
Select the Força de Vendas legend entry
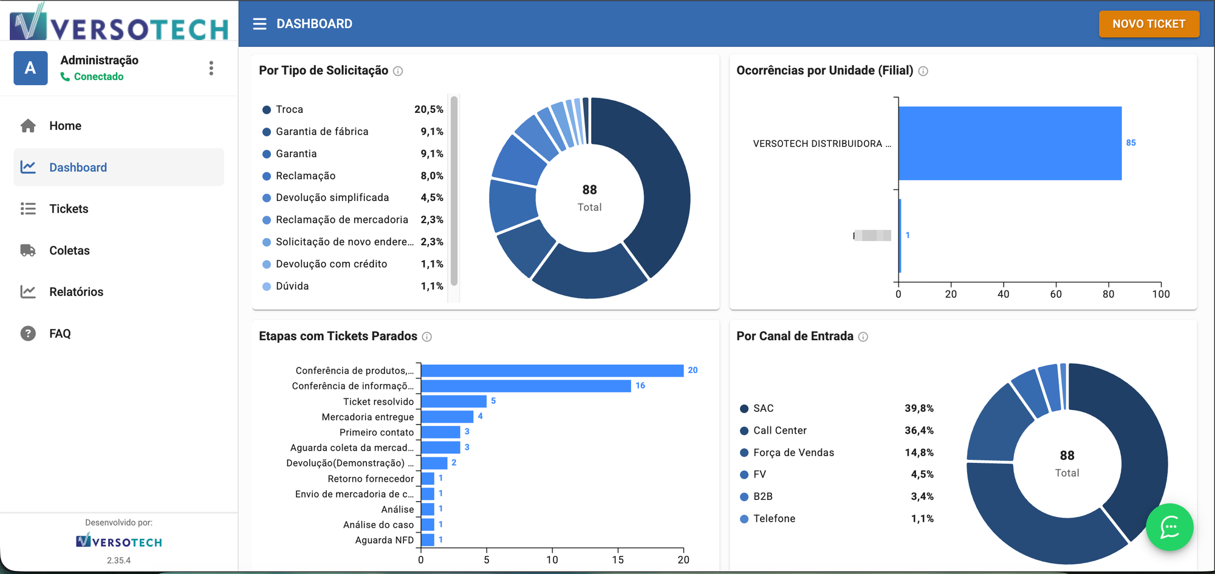pos(837,453)
